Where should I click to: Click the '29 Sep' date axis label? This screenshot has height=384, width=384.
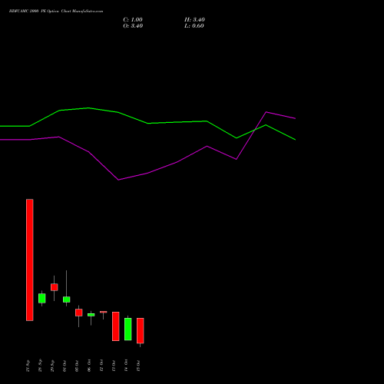[x=52, y=366]
